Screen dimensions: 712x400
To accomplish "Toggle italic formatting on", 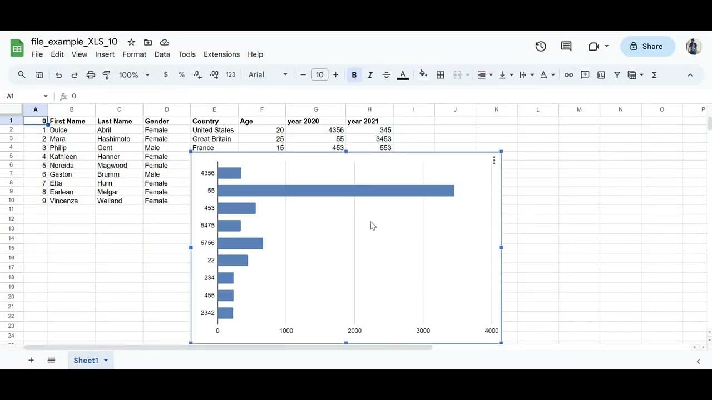I will click(x=370, y=74).
